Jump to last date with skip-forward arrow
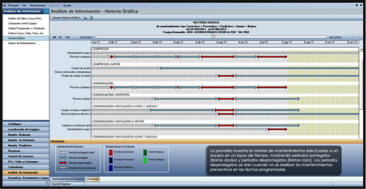 click(359, 37)
